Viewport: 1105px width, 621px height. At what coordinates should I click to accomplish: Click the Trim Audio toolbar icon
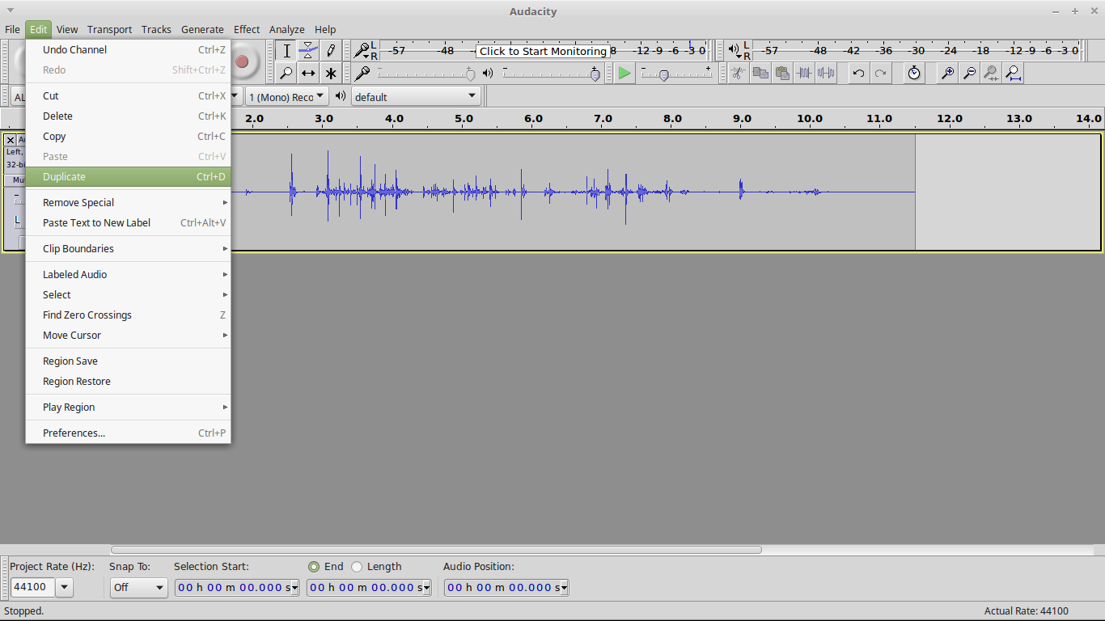coord(804,74)
